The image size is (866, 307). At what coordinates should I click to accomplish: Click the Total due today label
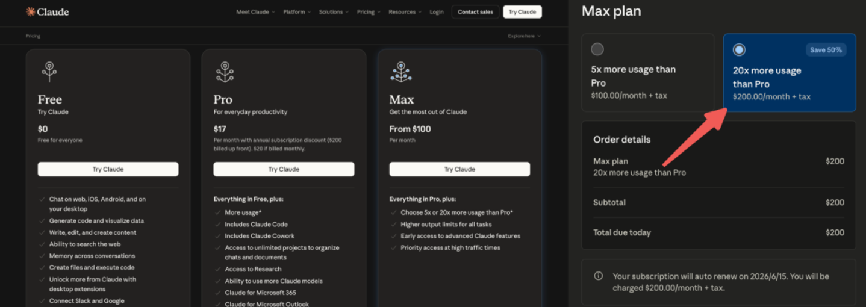[x=622, y=232]
